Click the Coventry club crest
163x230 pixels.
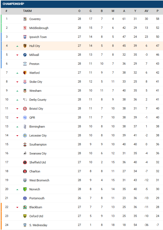(x=25, y=19)
